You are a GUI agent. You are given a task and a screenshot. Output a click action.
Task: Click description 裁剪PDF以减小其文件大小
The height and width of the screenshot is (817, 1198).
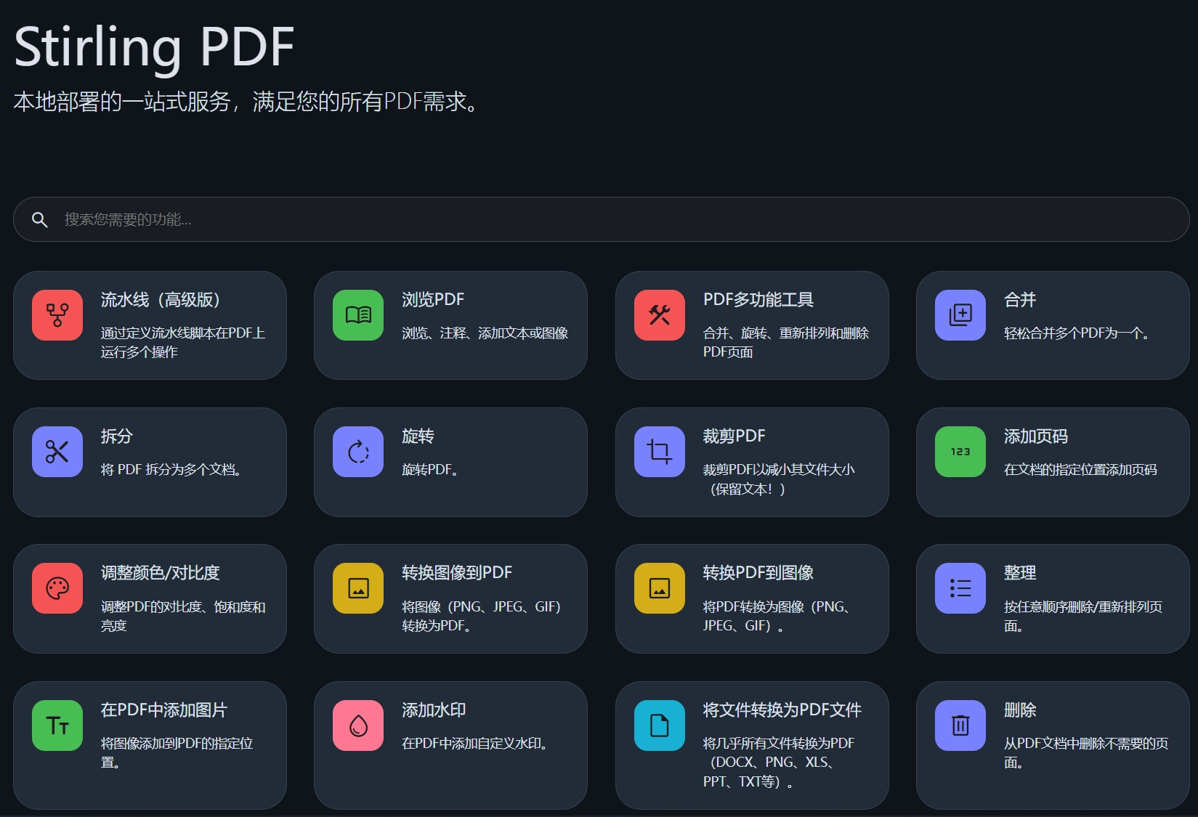point(779,470)
